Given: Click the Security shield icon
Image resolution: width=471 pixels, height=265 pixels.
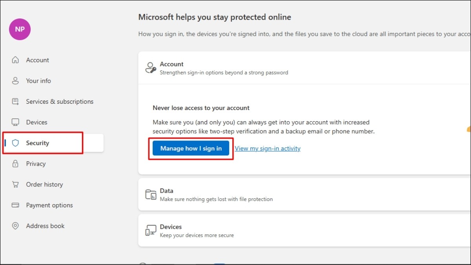Looking at the screenshot, I should coord(15,143).
